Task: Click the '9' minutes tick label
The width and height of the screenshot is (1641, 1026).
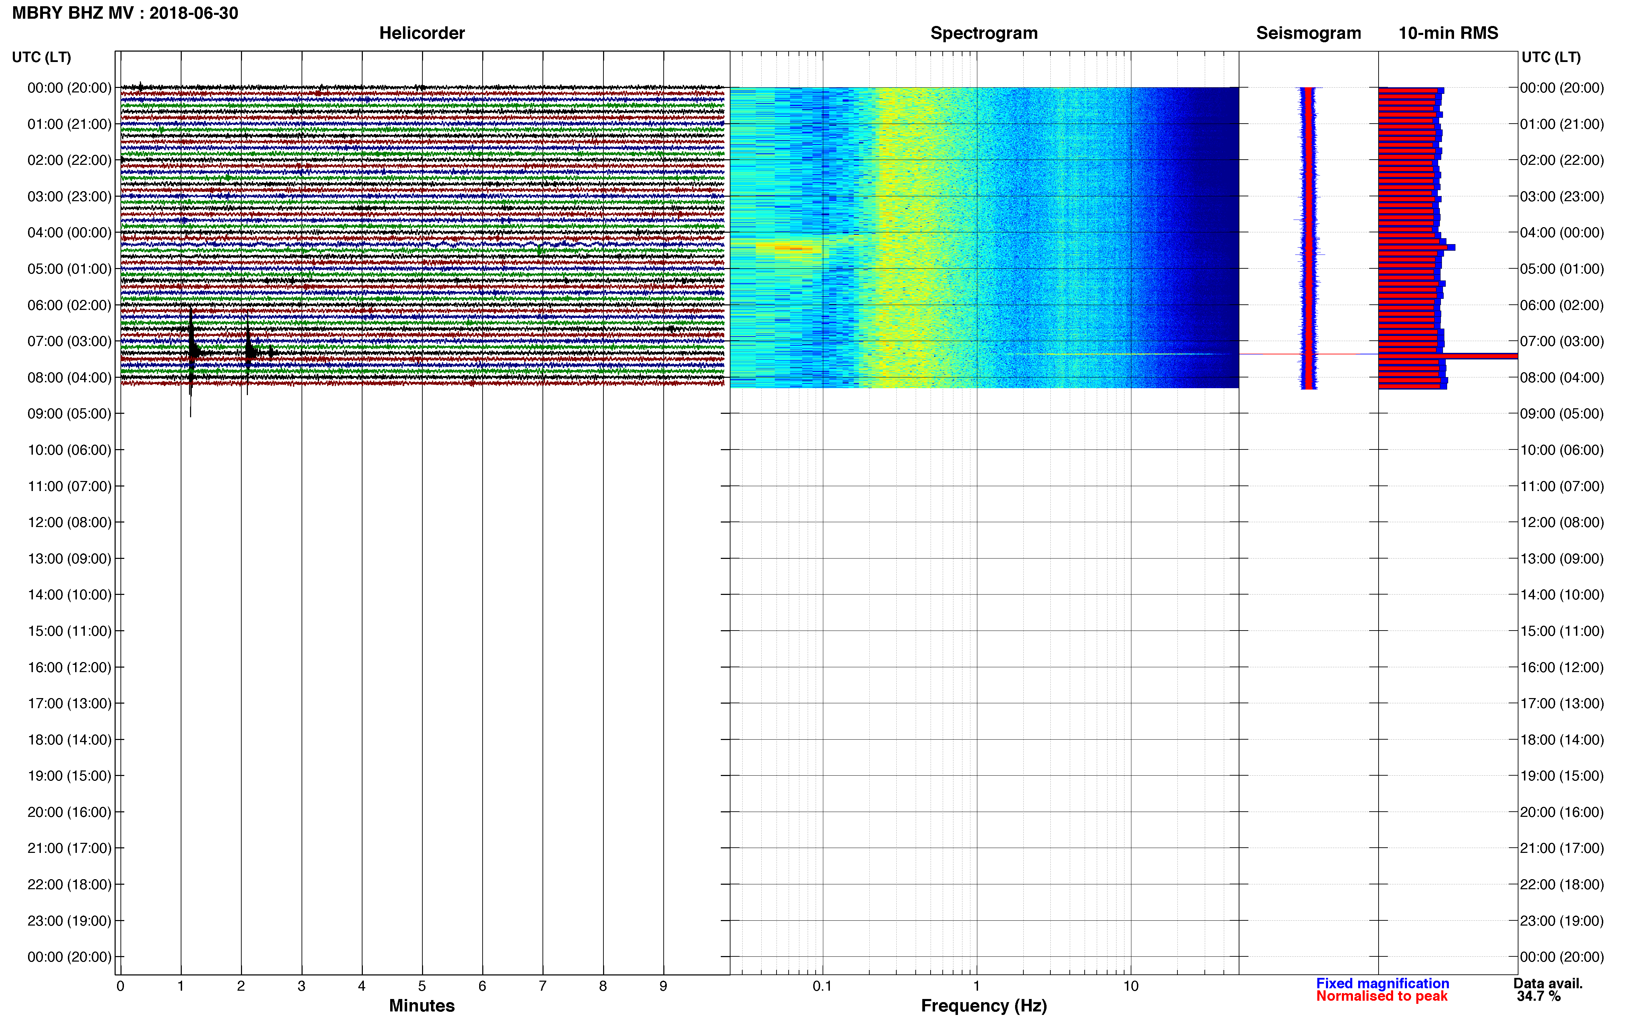Action: [663, 985]
